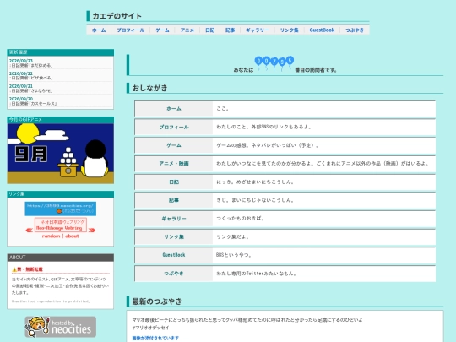Click the 禁・無断転載 notice heading
The width and height of the screenshot is (456, 342).
coord(30,269)
